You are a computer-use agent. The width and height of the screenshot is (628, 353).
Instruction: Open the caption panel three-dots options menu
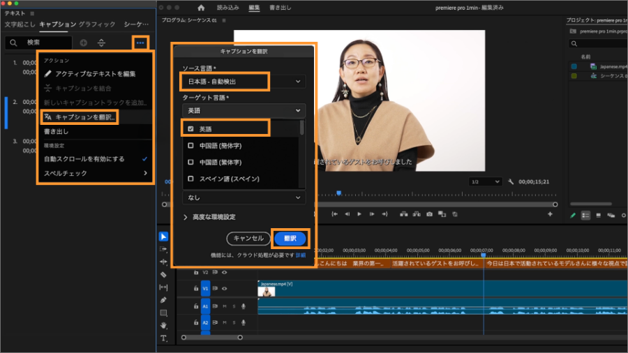140,43
